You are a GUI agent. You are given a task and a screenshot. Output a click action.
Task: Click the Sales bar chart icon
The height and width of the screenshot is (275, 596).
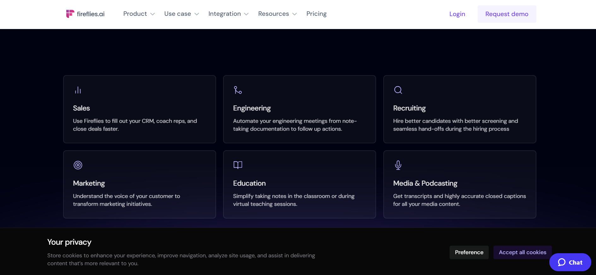click(78, 90)
